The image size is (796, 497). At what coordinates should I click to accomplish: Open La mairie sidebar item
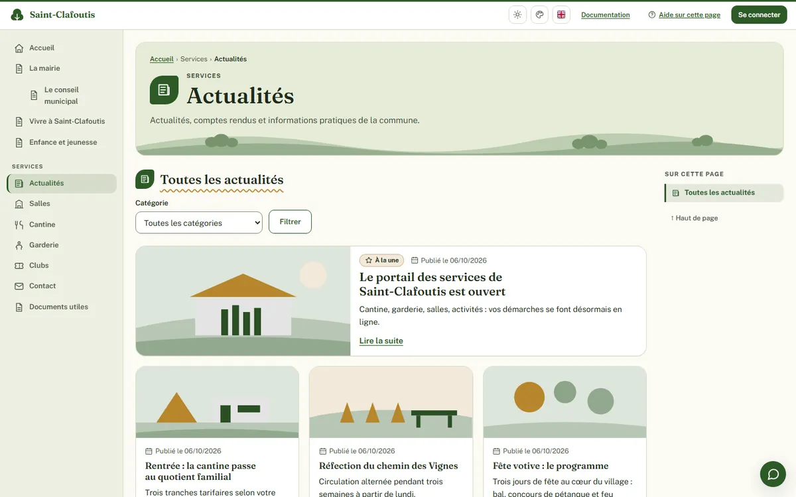[62, 68]
